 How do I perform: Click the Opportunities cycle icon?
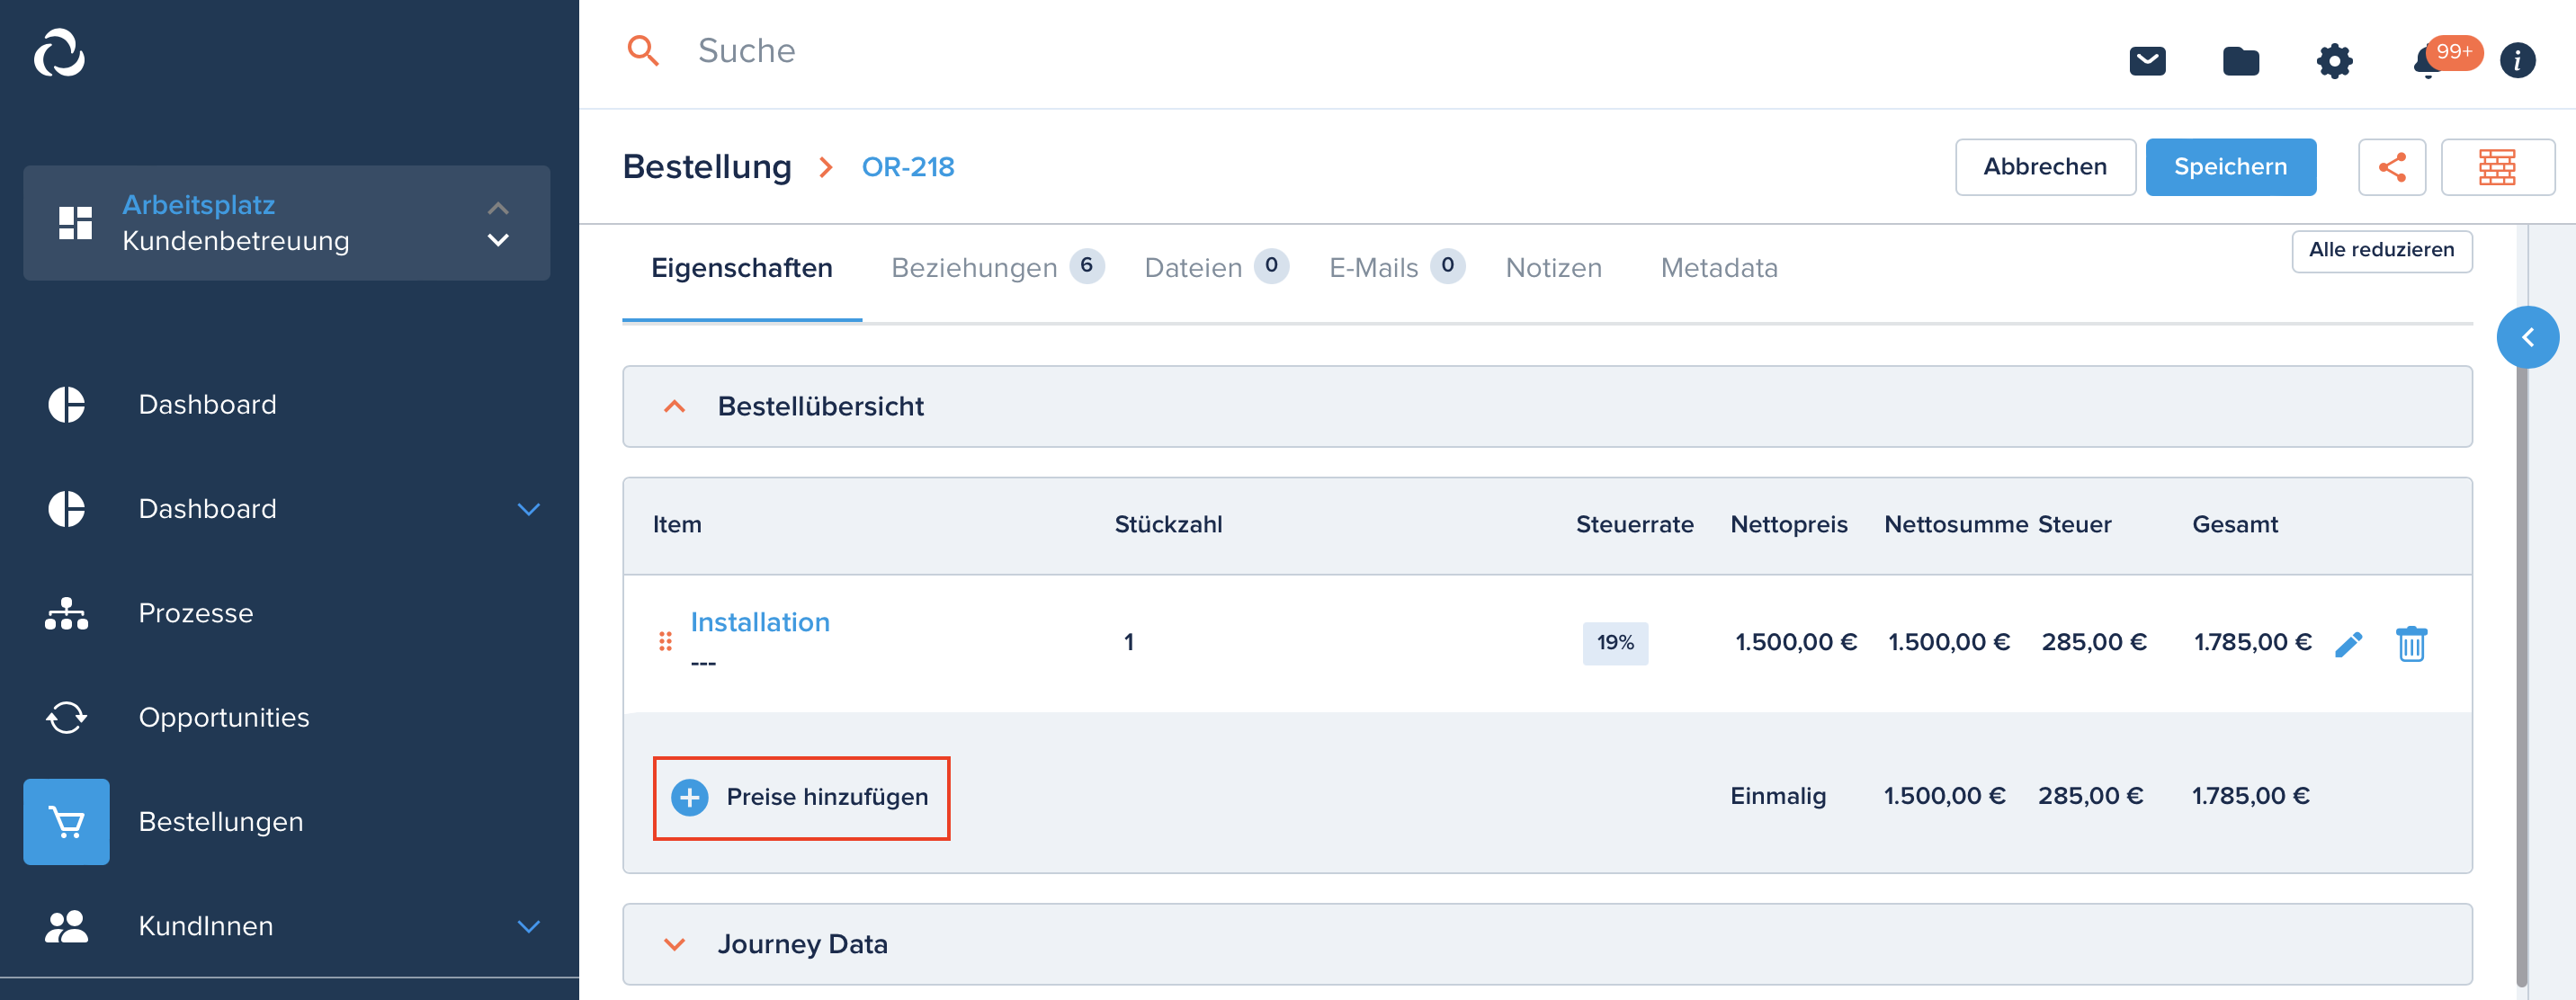point(67,717)
